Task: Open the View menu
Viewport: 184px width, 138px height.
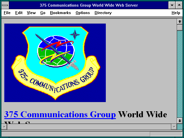Action: pyautogui.click(x=31, y=13)
